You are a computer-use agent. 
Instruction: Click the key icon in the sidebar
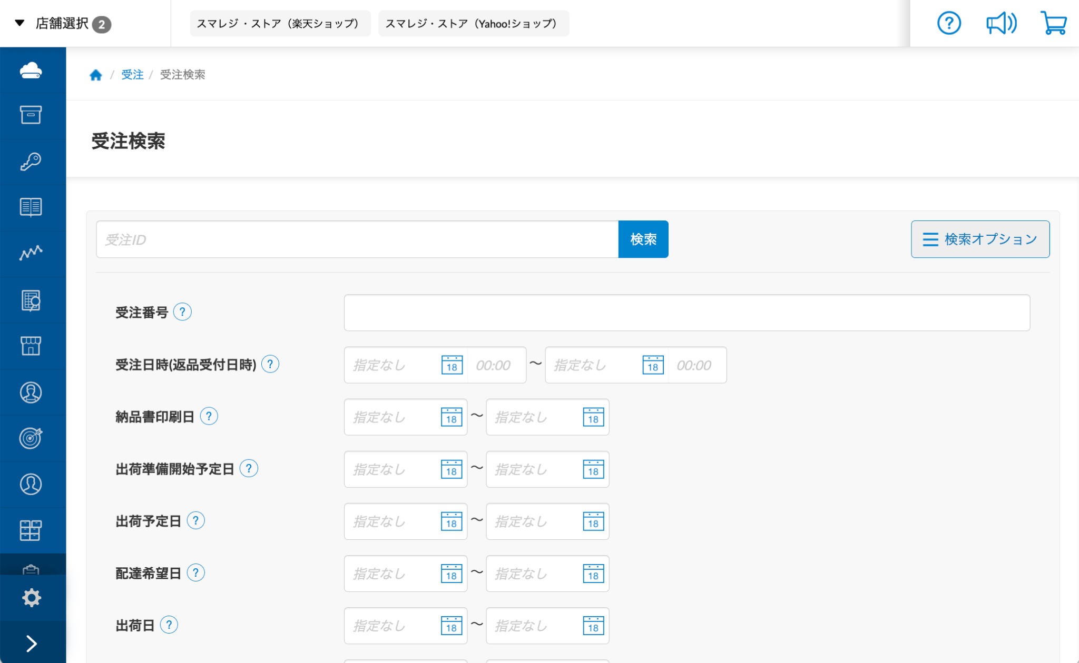pyautogui.click(x=32, y=161)
